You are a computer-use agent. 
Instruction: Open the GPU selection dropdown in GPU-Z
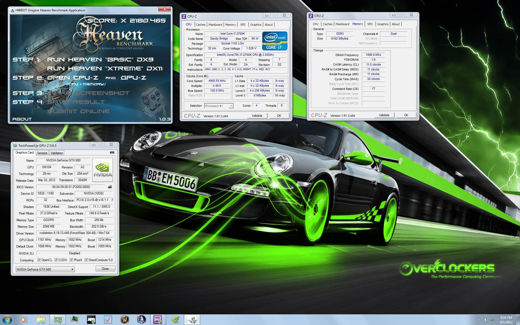pos(45,269)
